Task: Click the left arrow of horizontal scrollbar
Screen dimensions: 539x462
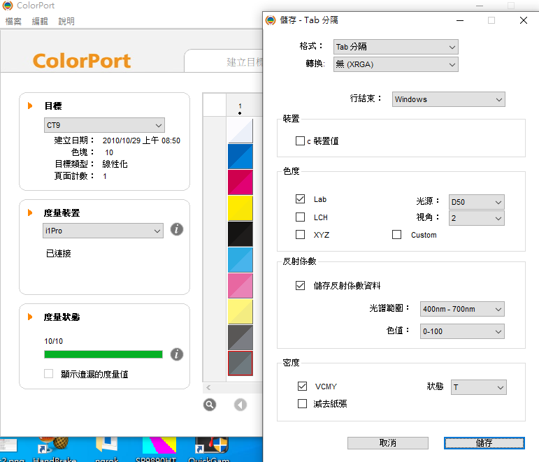Action: coord(208,388)
